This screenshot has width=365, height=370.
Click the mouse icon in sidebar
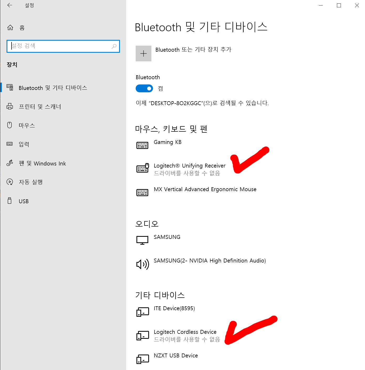coord(10,125)
